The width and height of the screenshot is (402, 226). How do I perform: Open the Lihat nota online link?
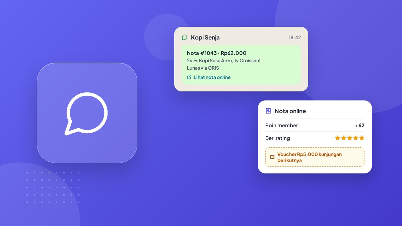point(212,77)
